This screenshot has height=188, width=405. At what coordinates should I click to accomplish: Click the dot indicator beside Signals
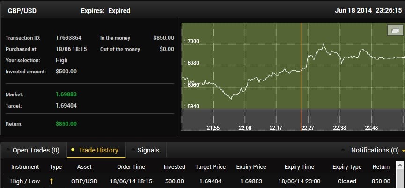click(x=133, y=150)
